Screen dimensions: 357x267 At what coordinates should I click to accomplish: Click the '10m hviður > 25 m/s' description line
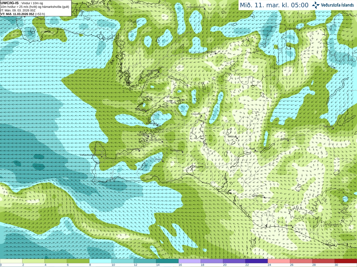tap(35, 7)
